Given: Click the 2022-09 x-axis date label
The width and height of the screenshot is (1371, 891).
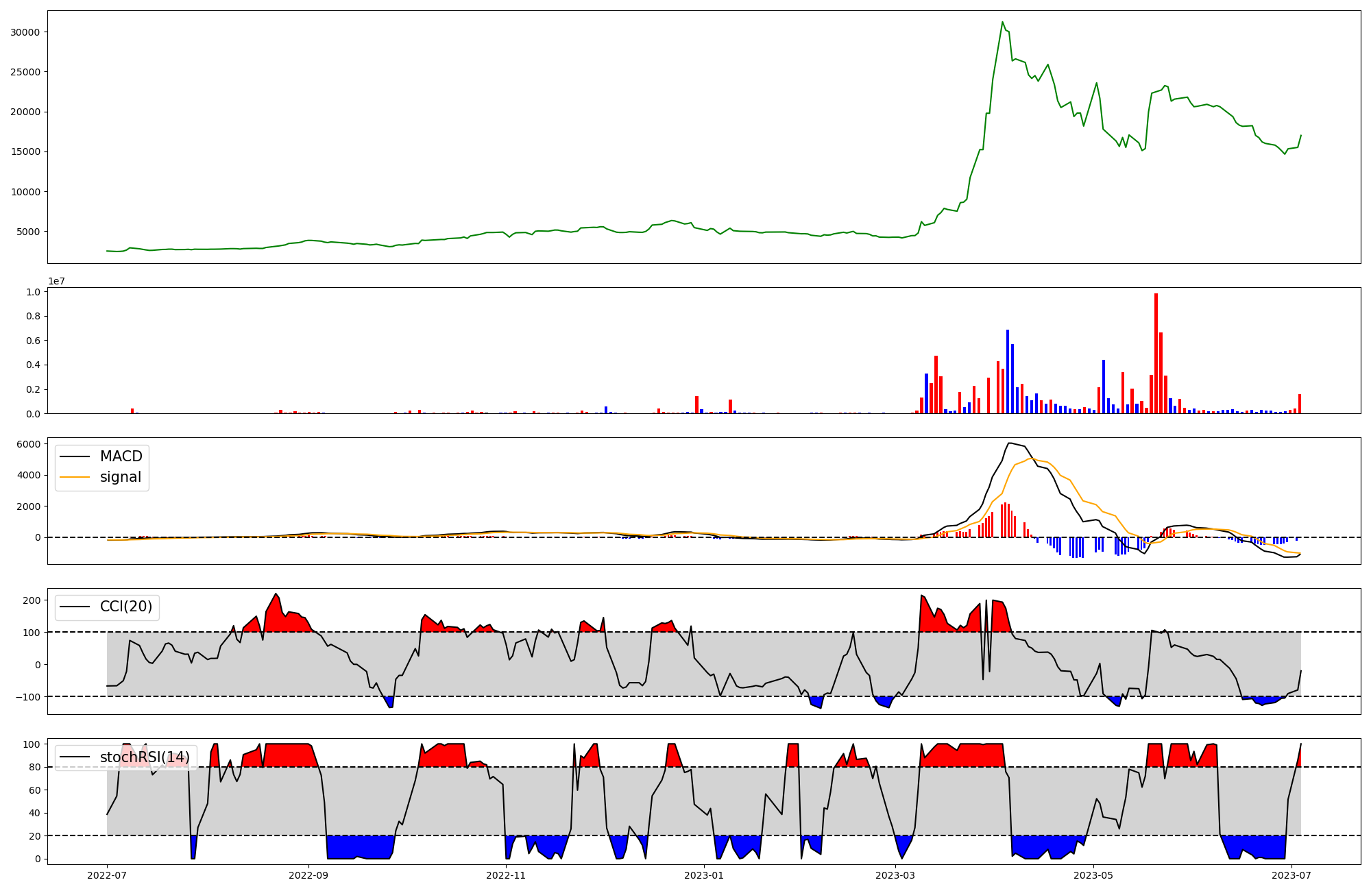Looking at the screenshot, I should pos(308,875).
